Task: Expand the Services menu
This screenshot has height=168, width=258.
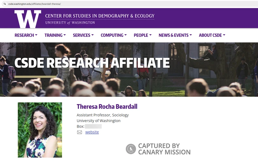Action: (x=83, y=35)
